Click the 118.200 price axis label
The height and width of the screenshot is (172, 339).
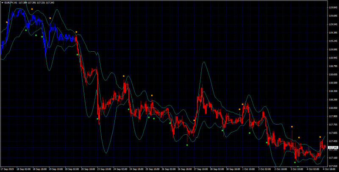click(x=333, y=100)
